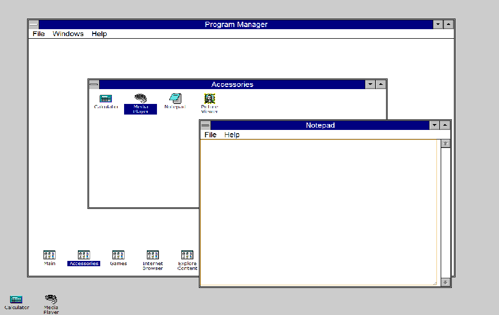Open the Main program group icon
Image resolution: width=499 pixels, height=315 pixels.
pos(49,256)
